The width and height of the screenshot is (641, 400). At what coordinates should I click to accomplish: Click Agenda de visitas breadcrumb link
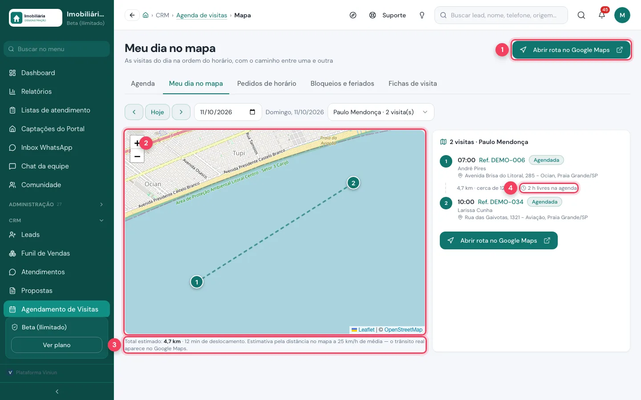pyautogui.click(x=202, y=15)
